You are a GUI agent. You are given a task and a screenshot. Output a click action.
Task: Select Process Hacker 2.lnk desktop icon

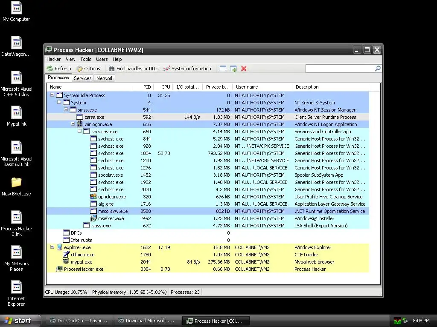pos(17,224)
